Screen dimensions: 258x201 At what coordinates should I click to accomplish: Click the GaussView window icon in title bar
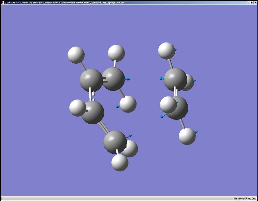point(3,2)
